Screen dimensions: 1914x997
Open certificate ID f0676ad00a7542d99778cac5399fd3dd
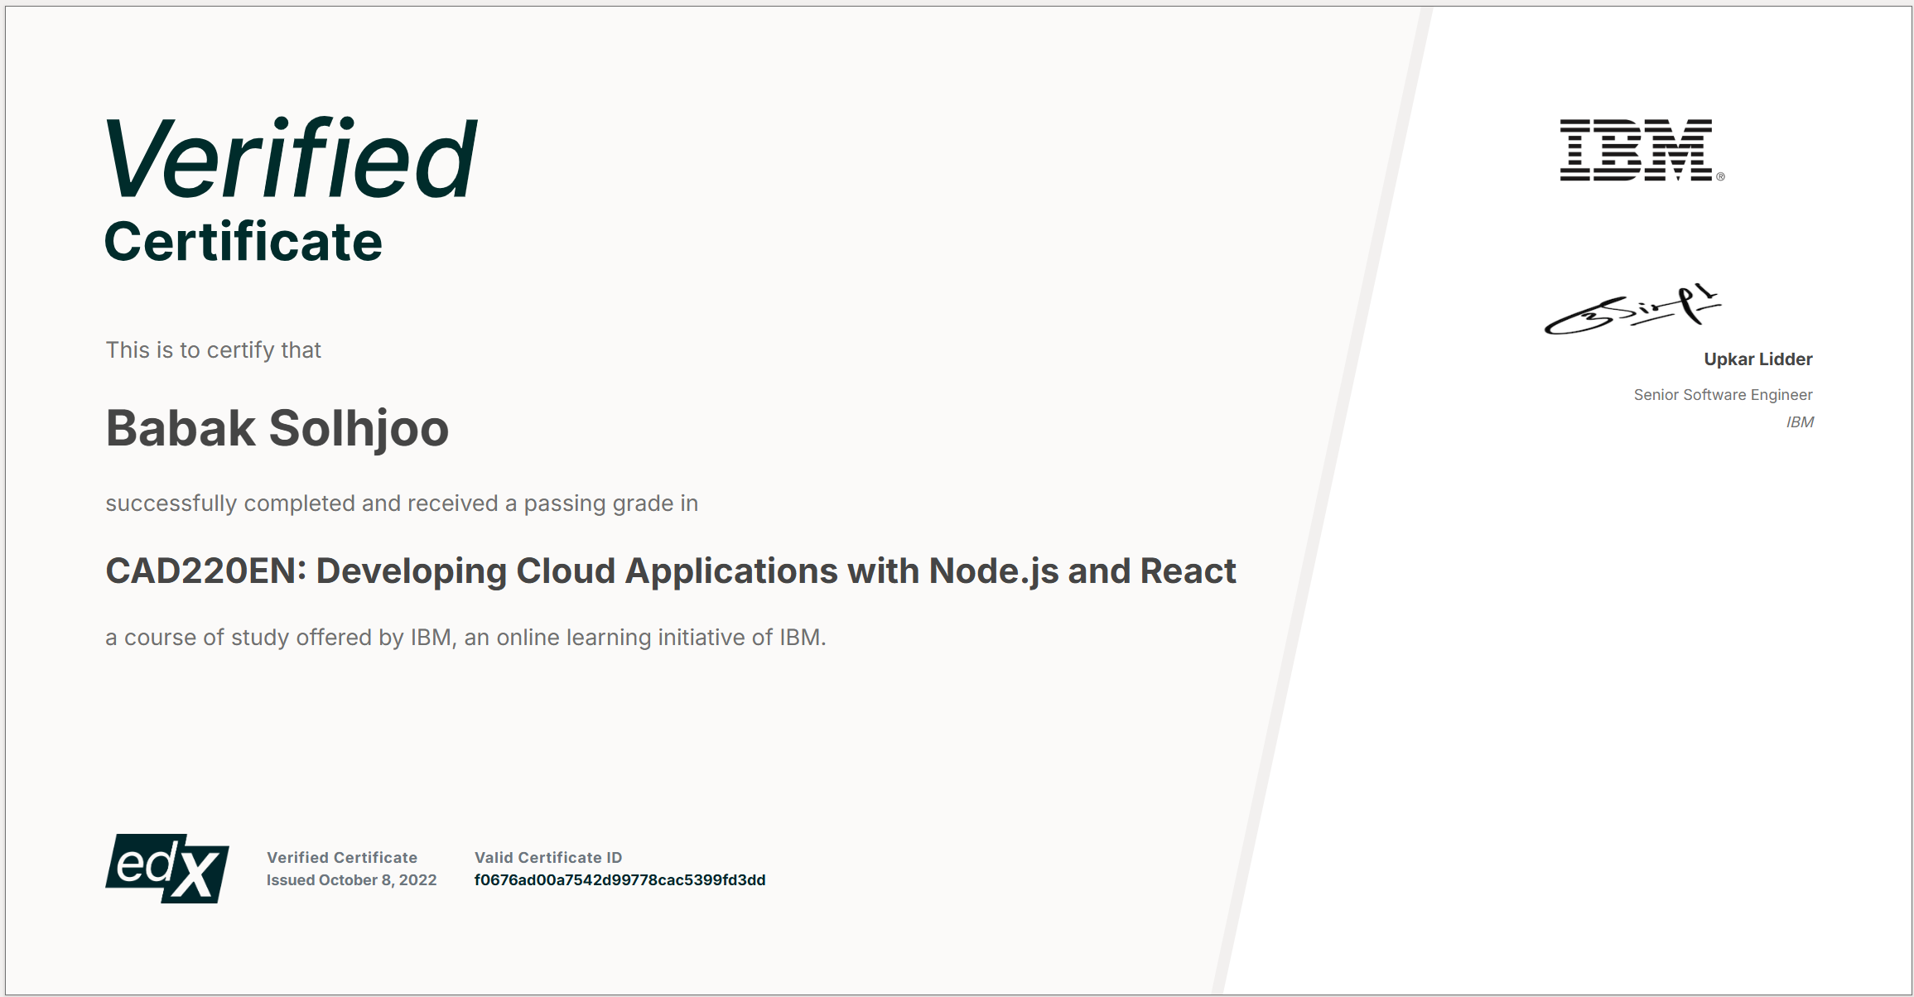620,880
